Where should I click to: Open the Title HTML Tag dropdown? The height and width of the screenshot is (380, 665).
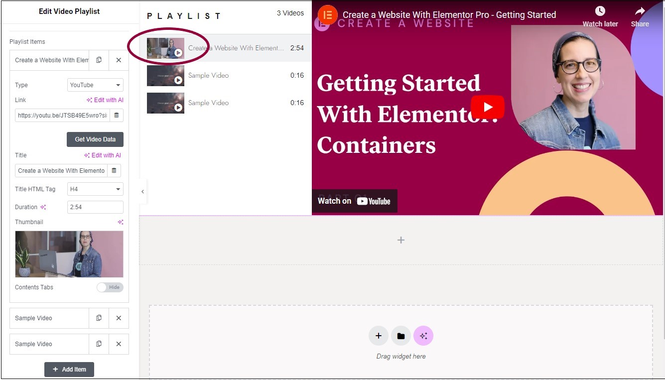pyautogui.click(x=95, y=189)
